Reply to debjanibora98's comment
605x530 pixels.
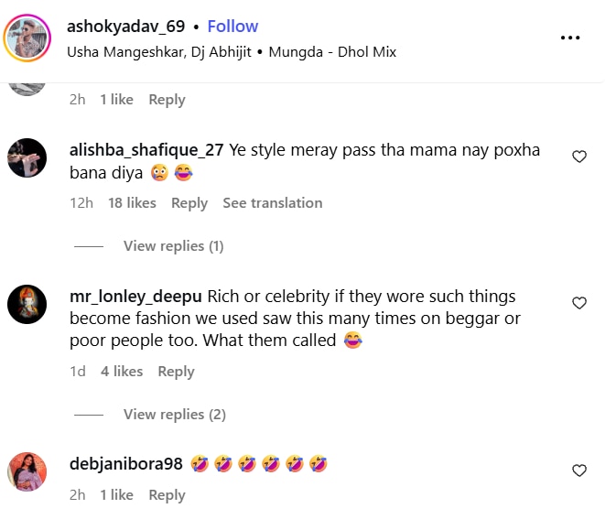click(x=167, y=495)
